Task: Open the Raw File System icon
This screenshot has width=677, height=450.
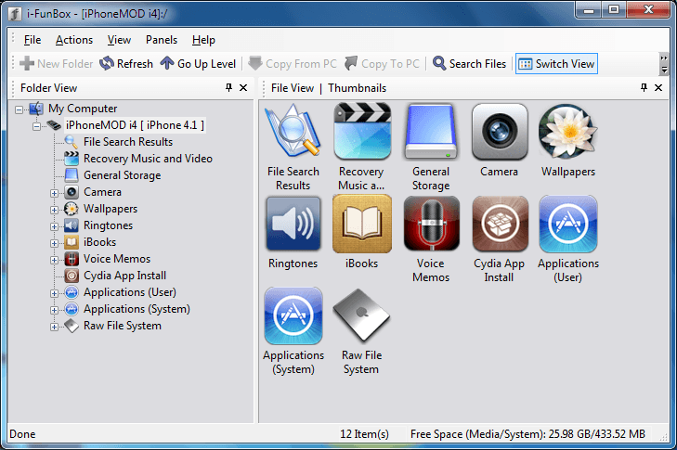Action: pos(361,315)
